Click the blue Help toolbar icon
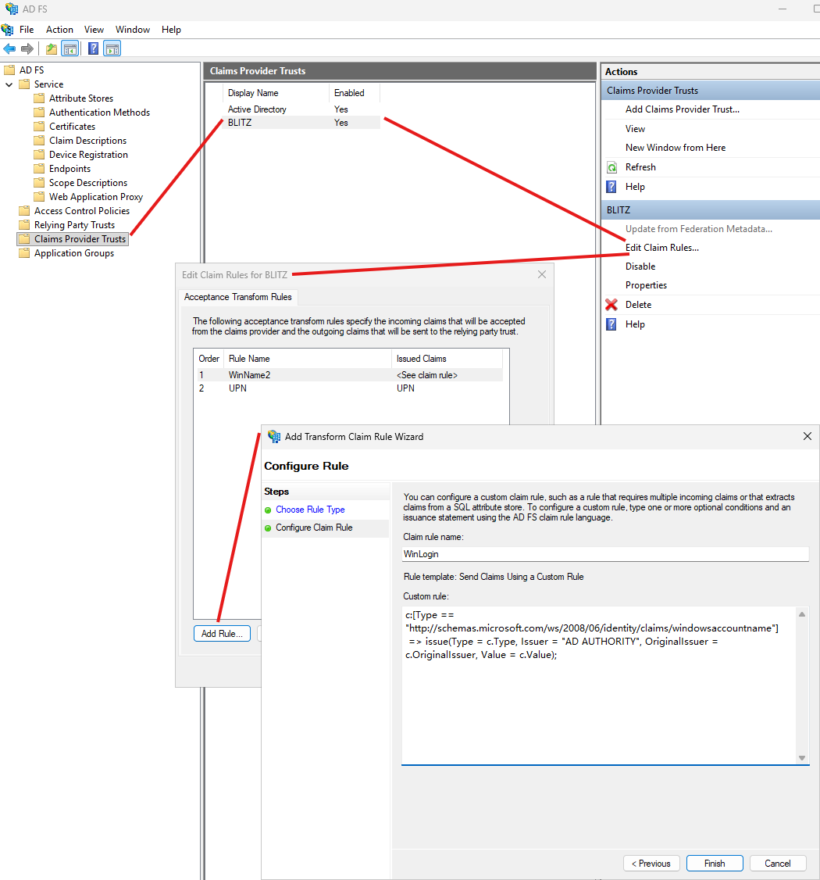The image size is (820, 880). click(x=94, y=48)
